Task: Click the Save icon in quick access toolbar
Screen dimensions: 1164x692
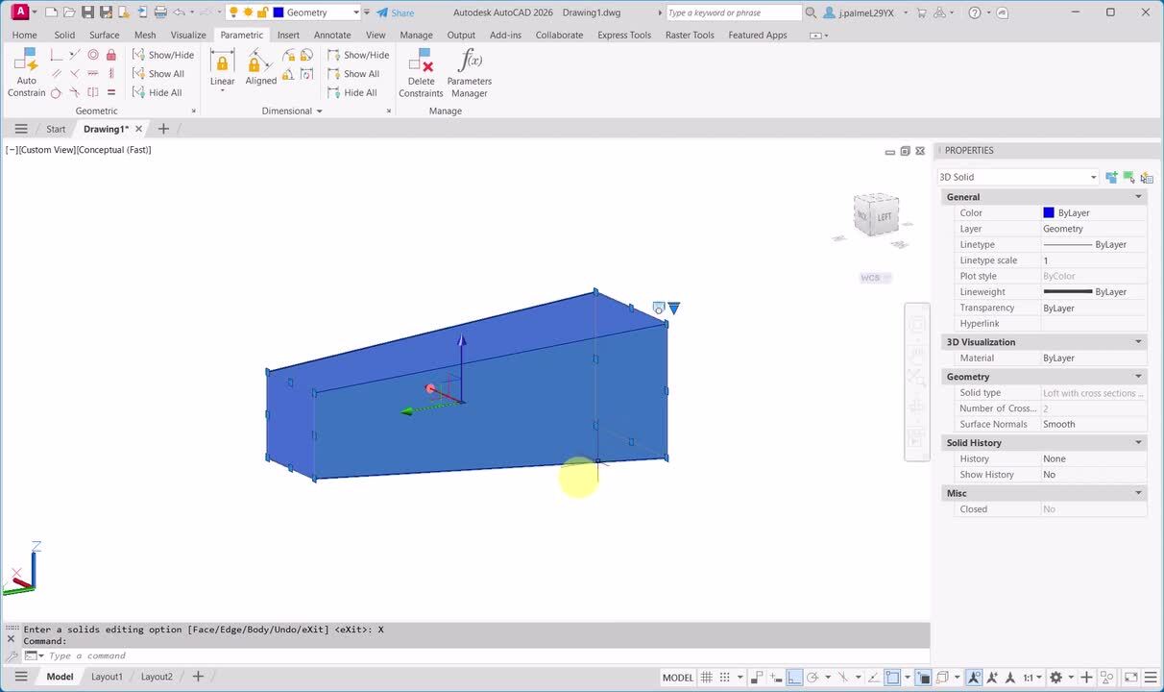Action: click(x=88, y=12)
